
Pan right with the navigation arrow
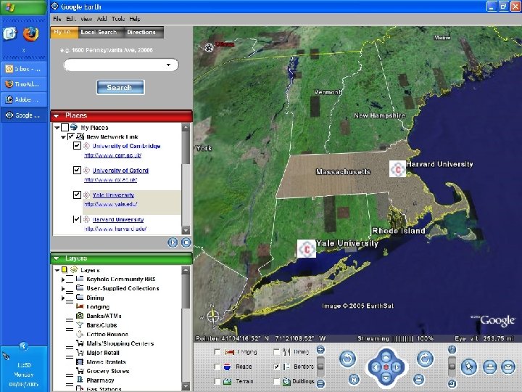(397, 367)
